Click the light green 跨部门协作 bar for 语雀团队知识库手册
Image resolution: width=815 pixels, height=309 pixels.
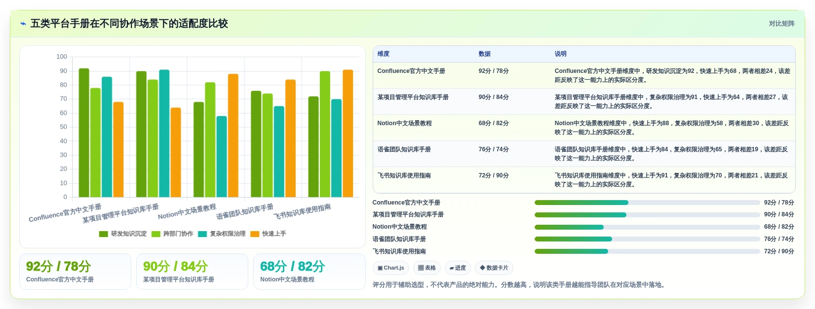(x=268, y=145)
